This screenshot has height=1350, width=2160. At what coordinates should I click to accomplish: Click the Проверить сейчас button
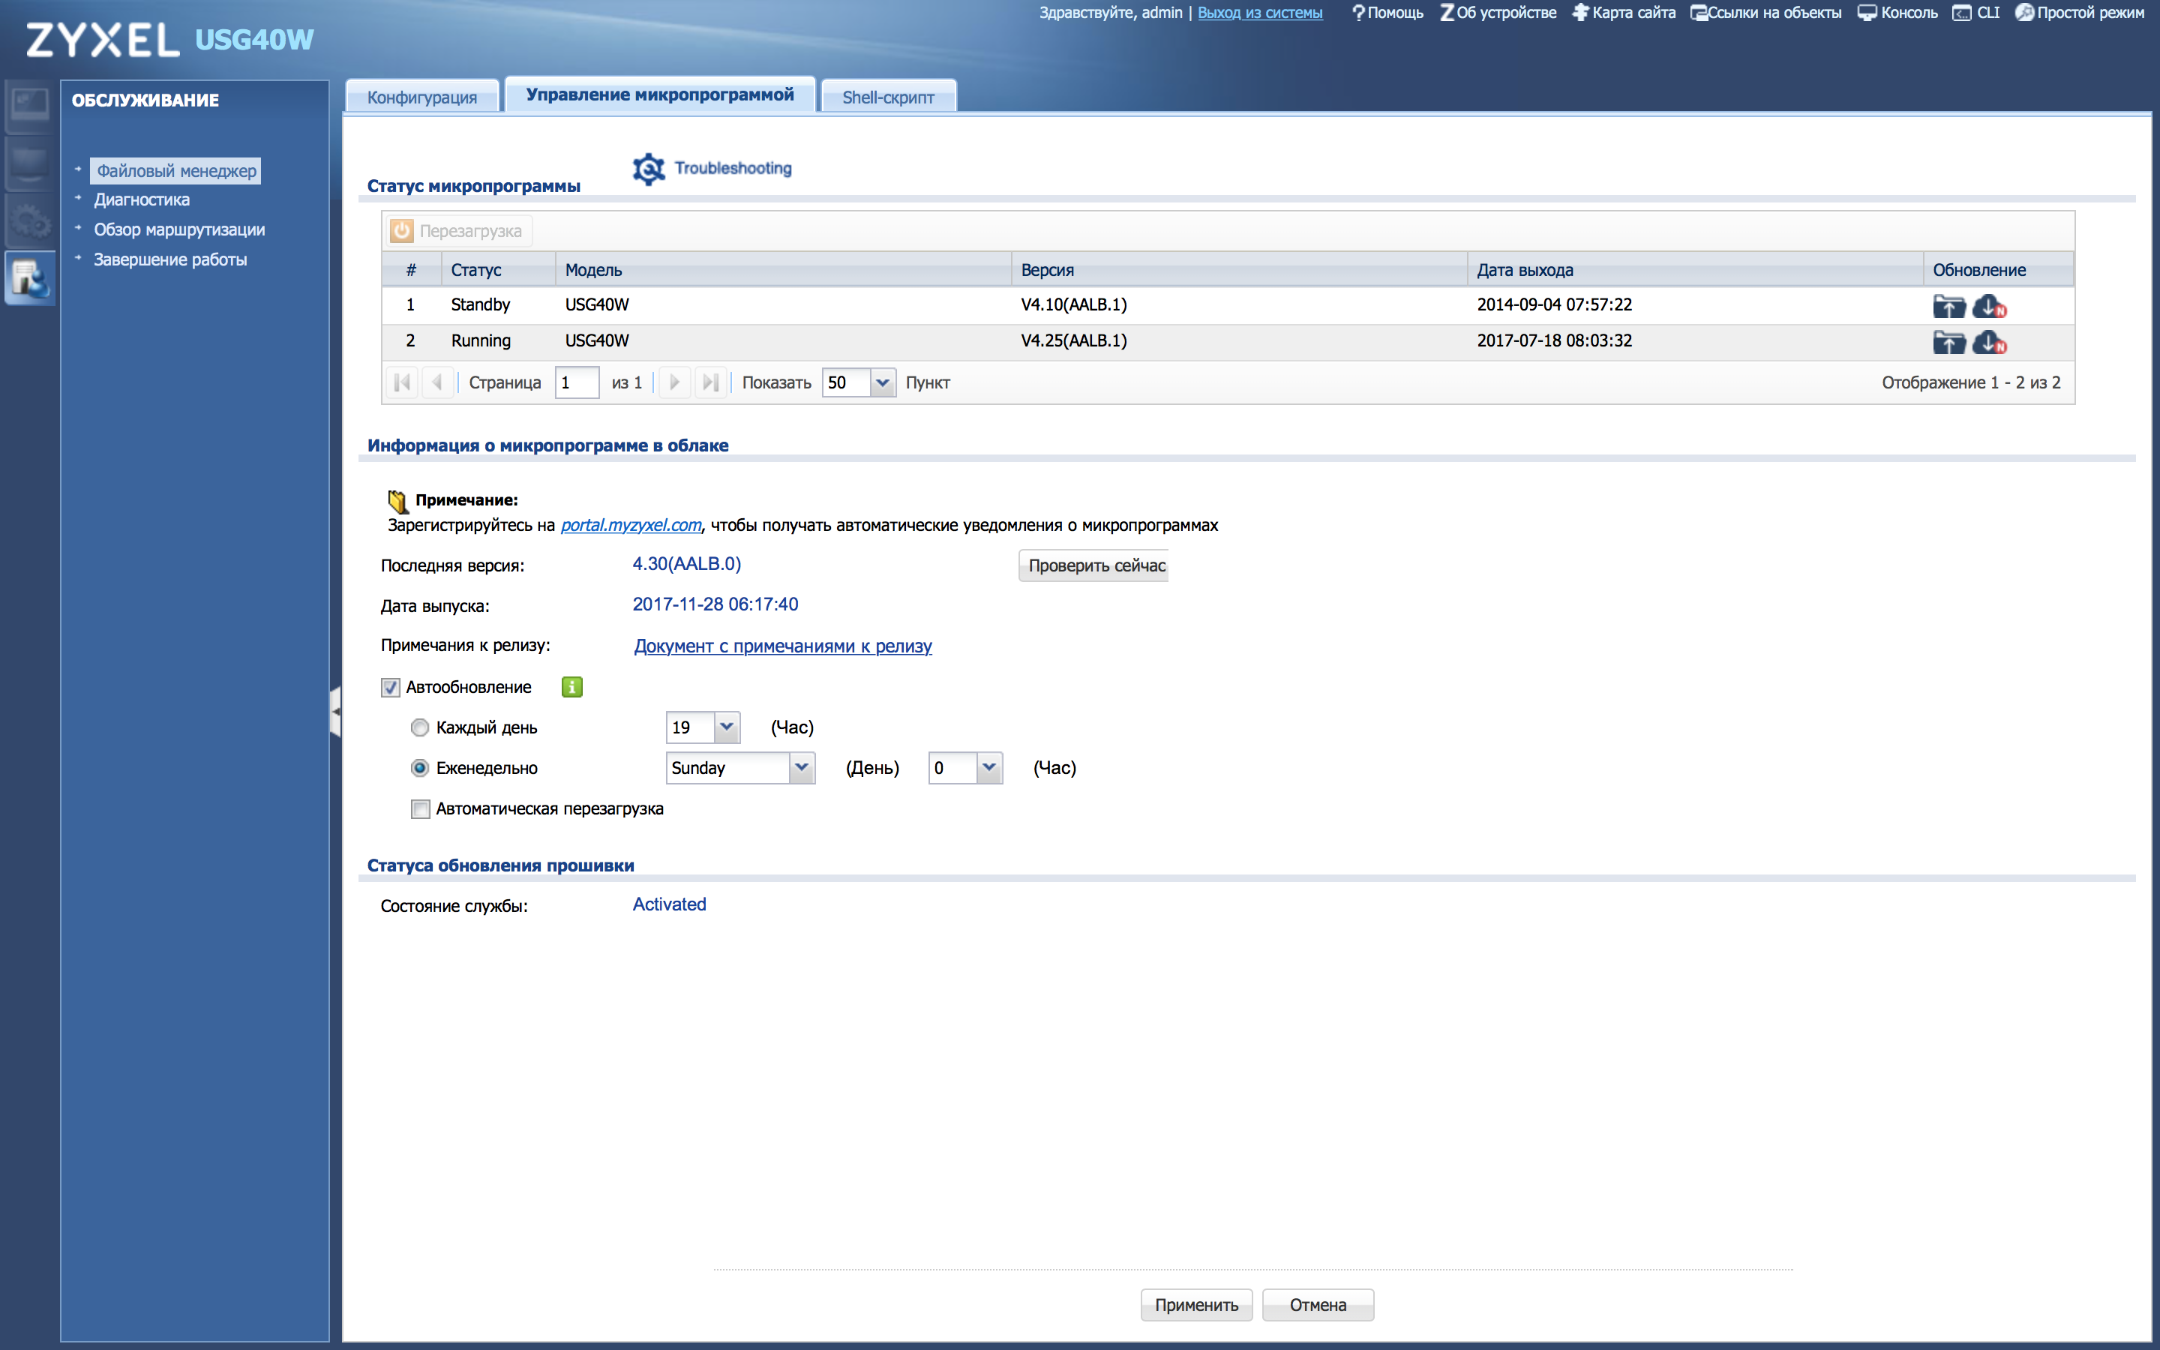point(1094,565)
